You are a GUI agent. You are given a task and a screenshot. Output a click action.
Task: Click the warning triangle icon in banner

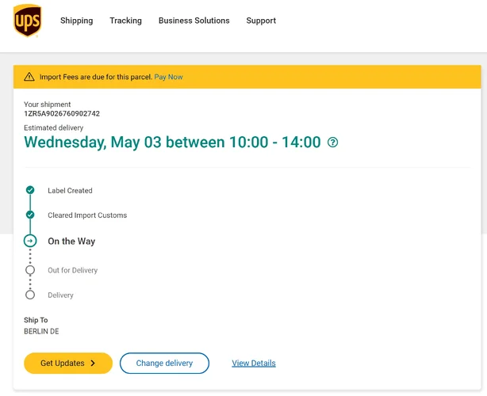click(29, 77)
